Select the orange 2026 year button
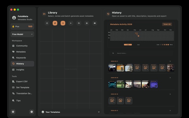The height and width of the screenshot is (118, 189). point(128,45)
